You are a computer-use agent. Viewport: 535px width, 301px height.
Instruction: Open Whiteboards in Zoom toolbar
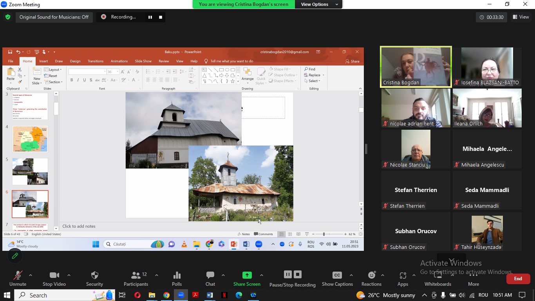coord(438,279)
